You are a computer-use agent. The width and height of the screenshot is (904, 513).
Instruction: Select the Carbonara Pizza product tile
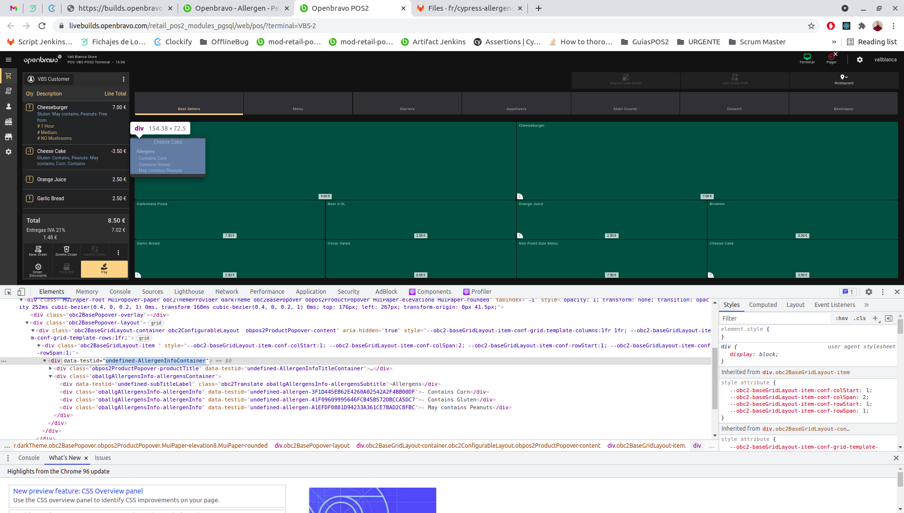click(229, 219)
